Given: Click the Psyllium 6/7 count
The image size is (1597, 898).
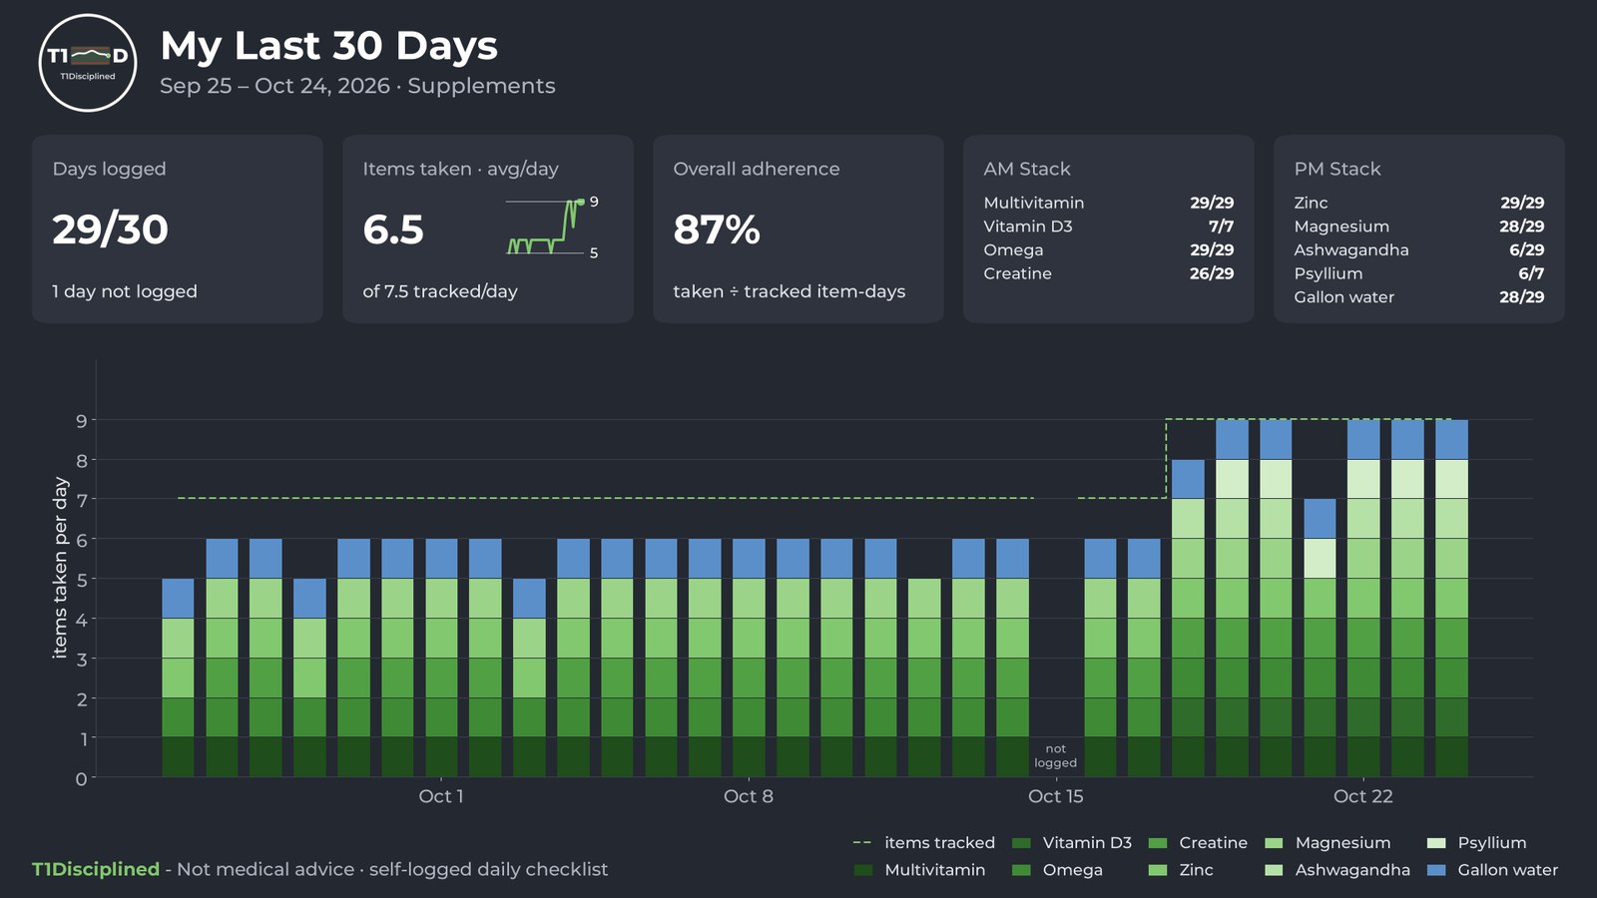Looking at the screenshot, I should (x=1531, y=273).
